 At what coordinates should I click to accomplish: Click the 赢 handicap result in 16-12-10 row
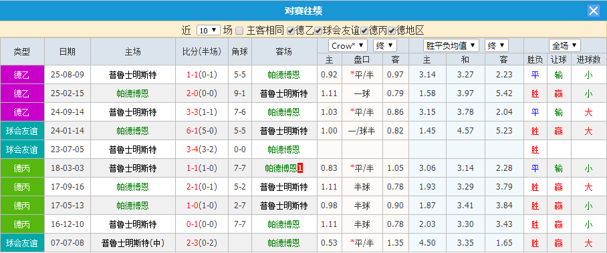point(559,224)
